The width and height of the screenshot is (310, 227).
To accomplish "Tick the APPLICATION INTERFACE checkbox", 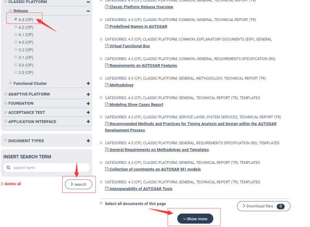I will click(x=5, y=121).
